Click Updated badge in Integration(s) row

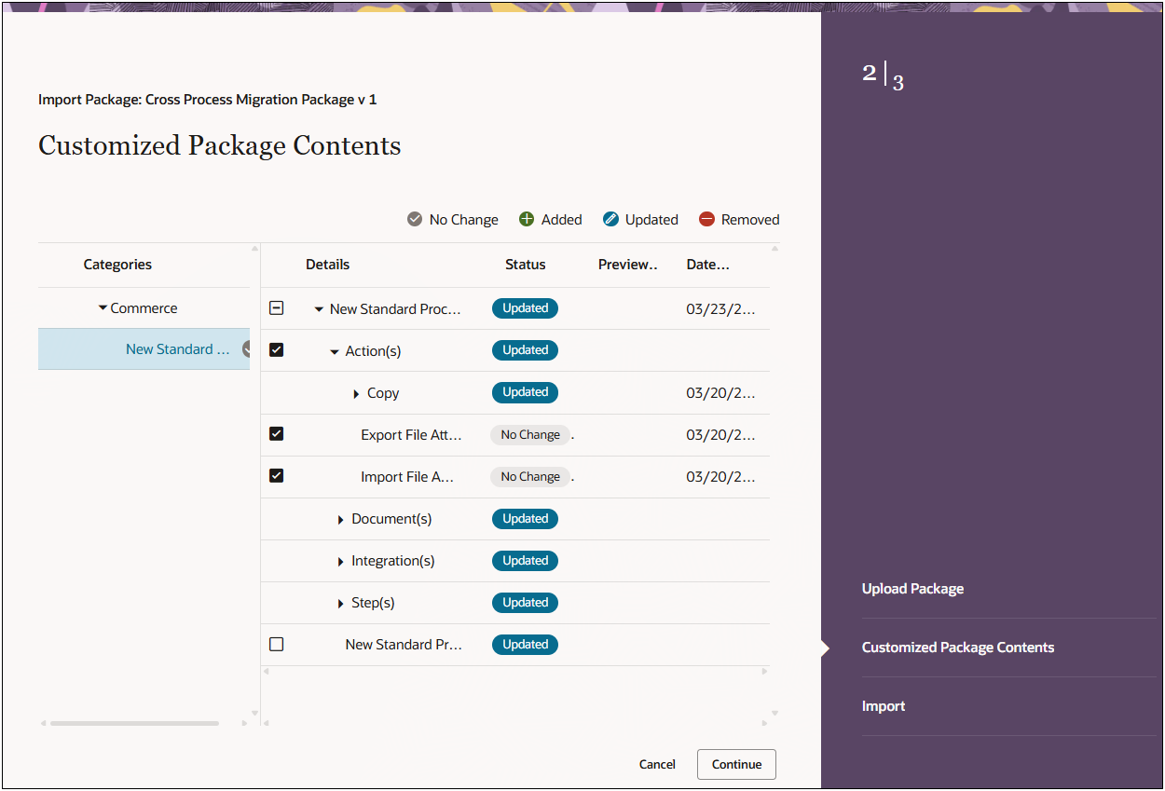point(525,560)
